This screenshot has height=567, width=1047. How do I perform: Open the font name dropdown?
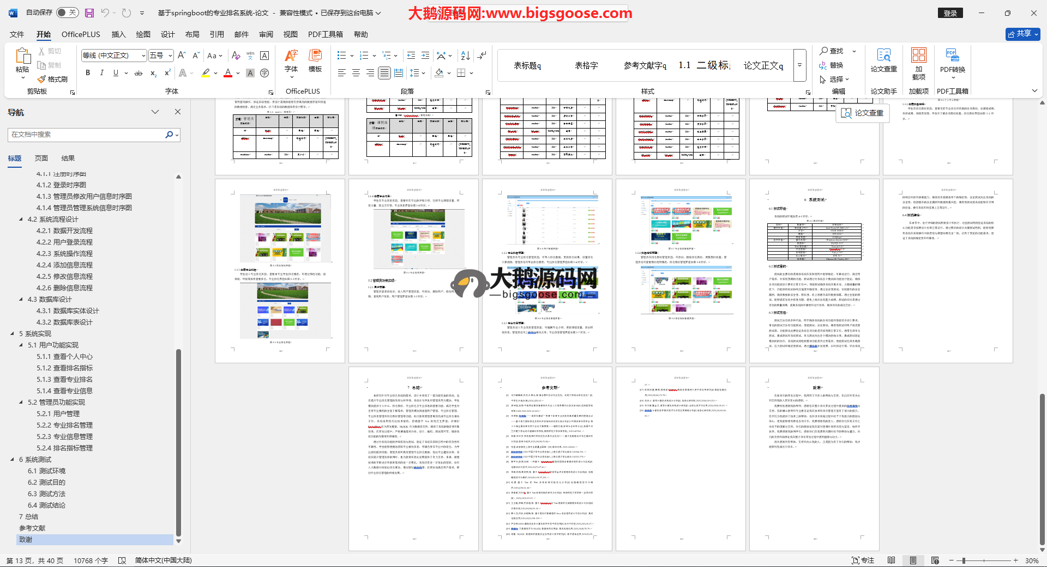[x=143, y=56]
